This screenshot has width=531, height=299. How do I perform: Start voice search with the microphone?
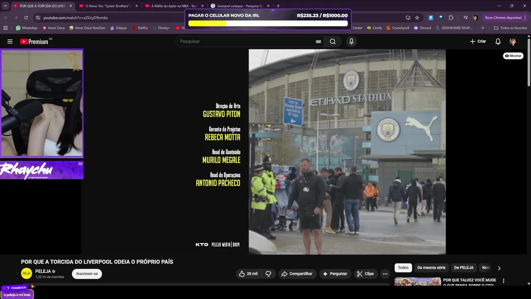tap(351, 42)
